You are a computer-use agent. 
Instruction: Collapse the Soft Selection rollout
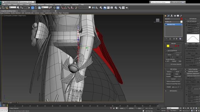click(192, 19)
